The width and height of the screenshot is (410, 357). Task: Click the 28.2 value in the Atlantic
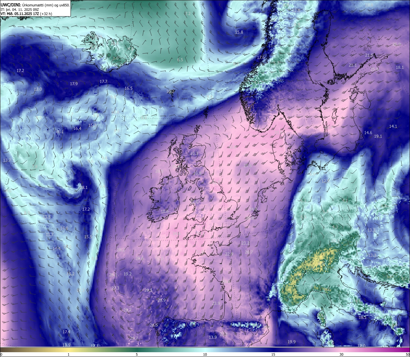coord(120,250)
